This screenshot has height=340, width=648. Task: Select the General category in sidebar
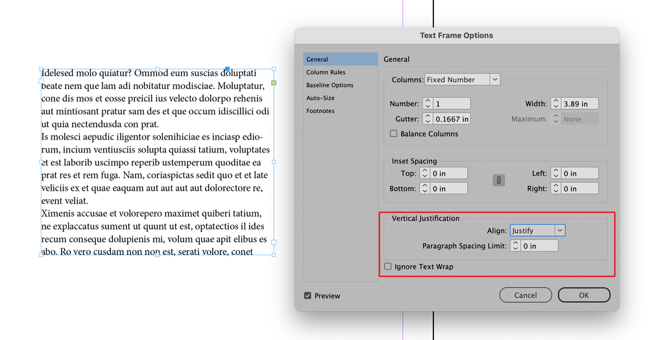(341, 59)
